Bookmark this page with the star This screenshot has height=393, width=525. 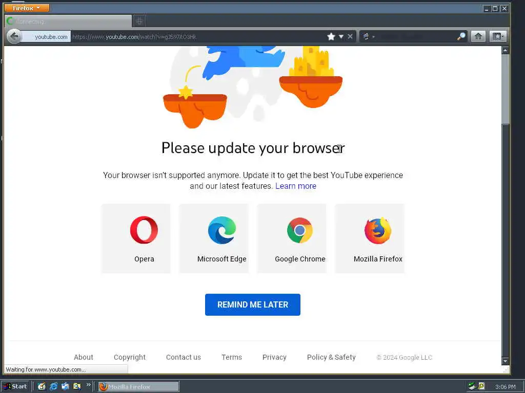331,36
